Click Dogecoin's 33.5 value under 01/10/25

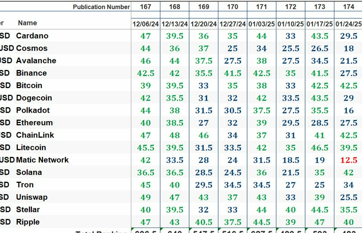tap(291, 98)
